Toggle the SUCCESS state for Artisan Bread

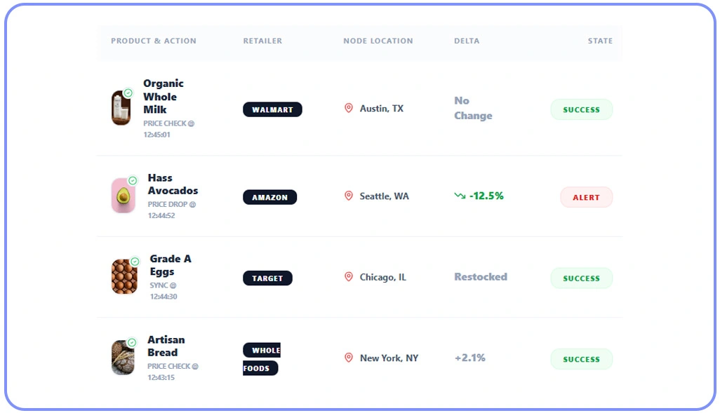click(x=581, y=359)
